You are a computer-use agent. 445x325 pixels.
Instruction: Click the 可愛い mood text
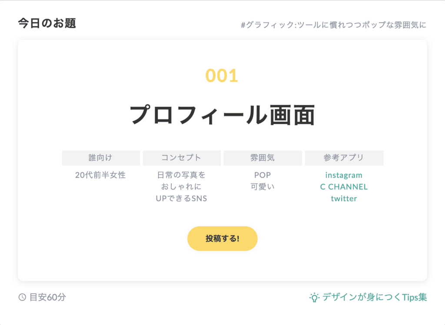[x=262, y=187]
